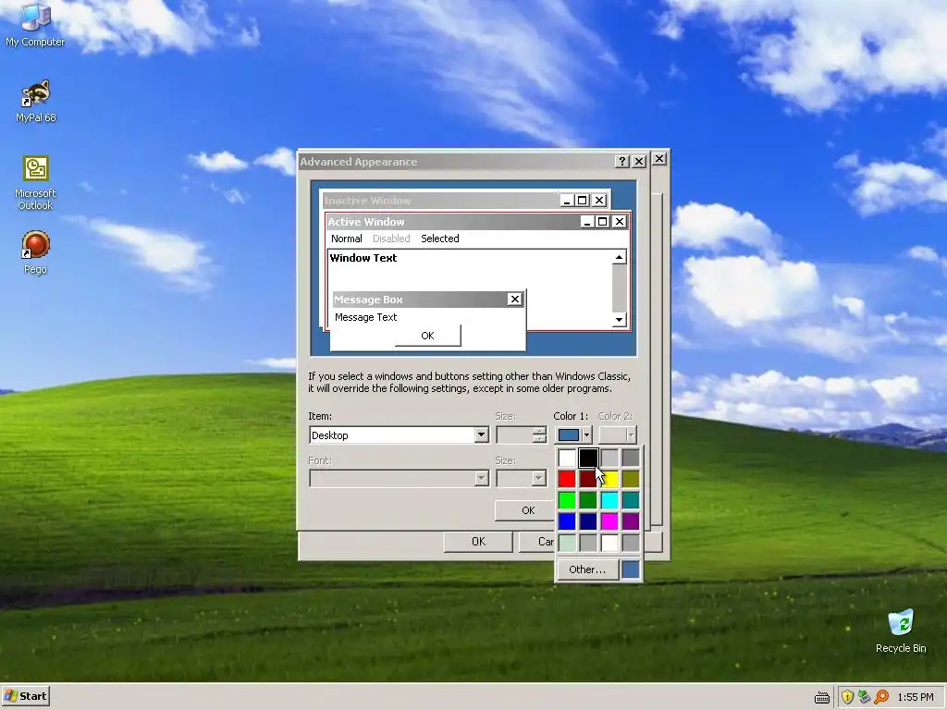Launch MyPal 68 browser shortcut
947x710 pixels.
[x=35, y=102]
